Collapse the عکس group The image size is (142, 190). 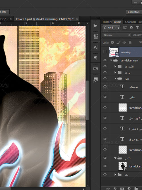click(115, 158)
